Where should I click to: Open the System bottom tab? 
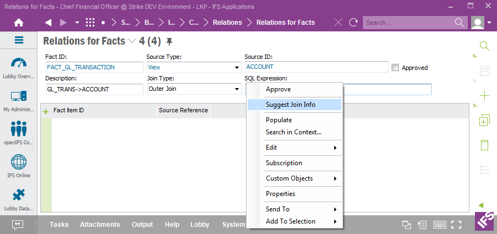pyautogui.click(x=233, y=225)
